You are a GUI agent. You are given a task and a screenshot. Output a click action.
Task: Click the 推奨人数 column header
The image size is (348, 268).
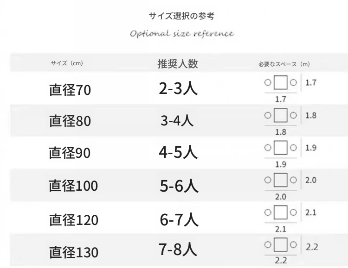coord(178,64)
